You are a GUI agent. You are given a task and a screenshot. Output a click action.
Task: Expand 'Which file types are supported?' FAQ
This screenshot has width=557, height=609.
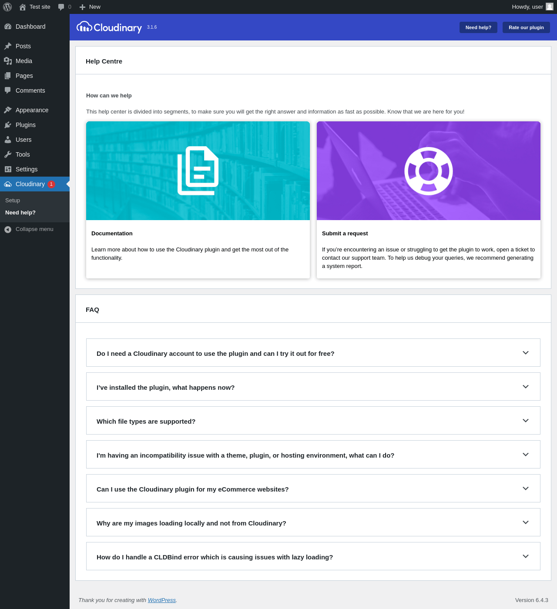[525, 421]
